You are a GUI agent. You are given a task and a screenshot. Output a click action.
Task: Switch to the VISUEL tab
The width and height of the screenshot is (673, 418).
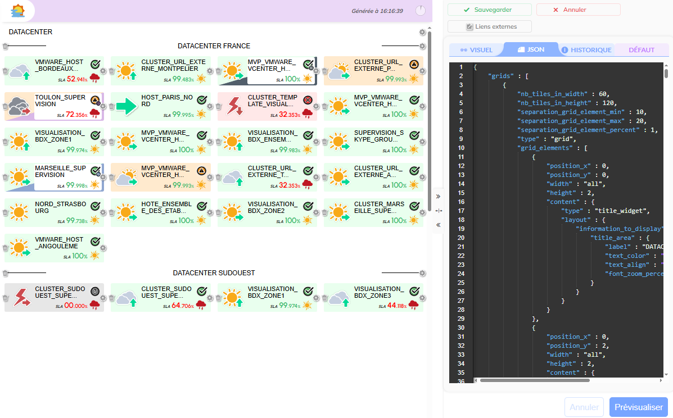point(476,50)
